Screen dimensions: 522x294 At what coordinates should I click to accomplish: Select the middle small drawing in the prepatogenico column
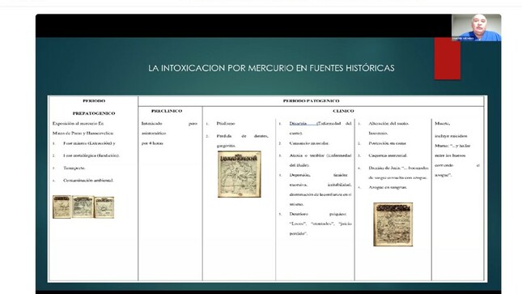[83, 207]
